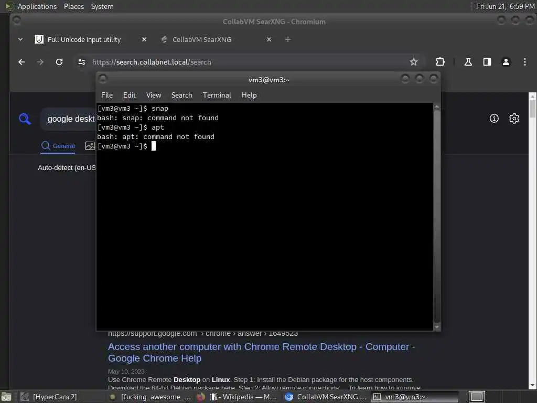Viewport: 537px width, 403px height.
Task: Switch to fucking_awesome taskbar item
Action: coord(151,397)
